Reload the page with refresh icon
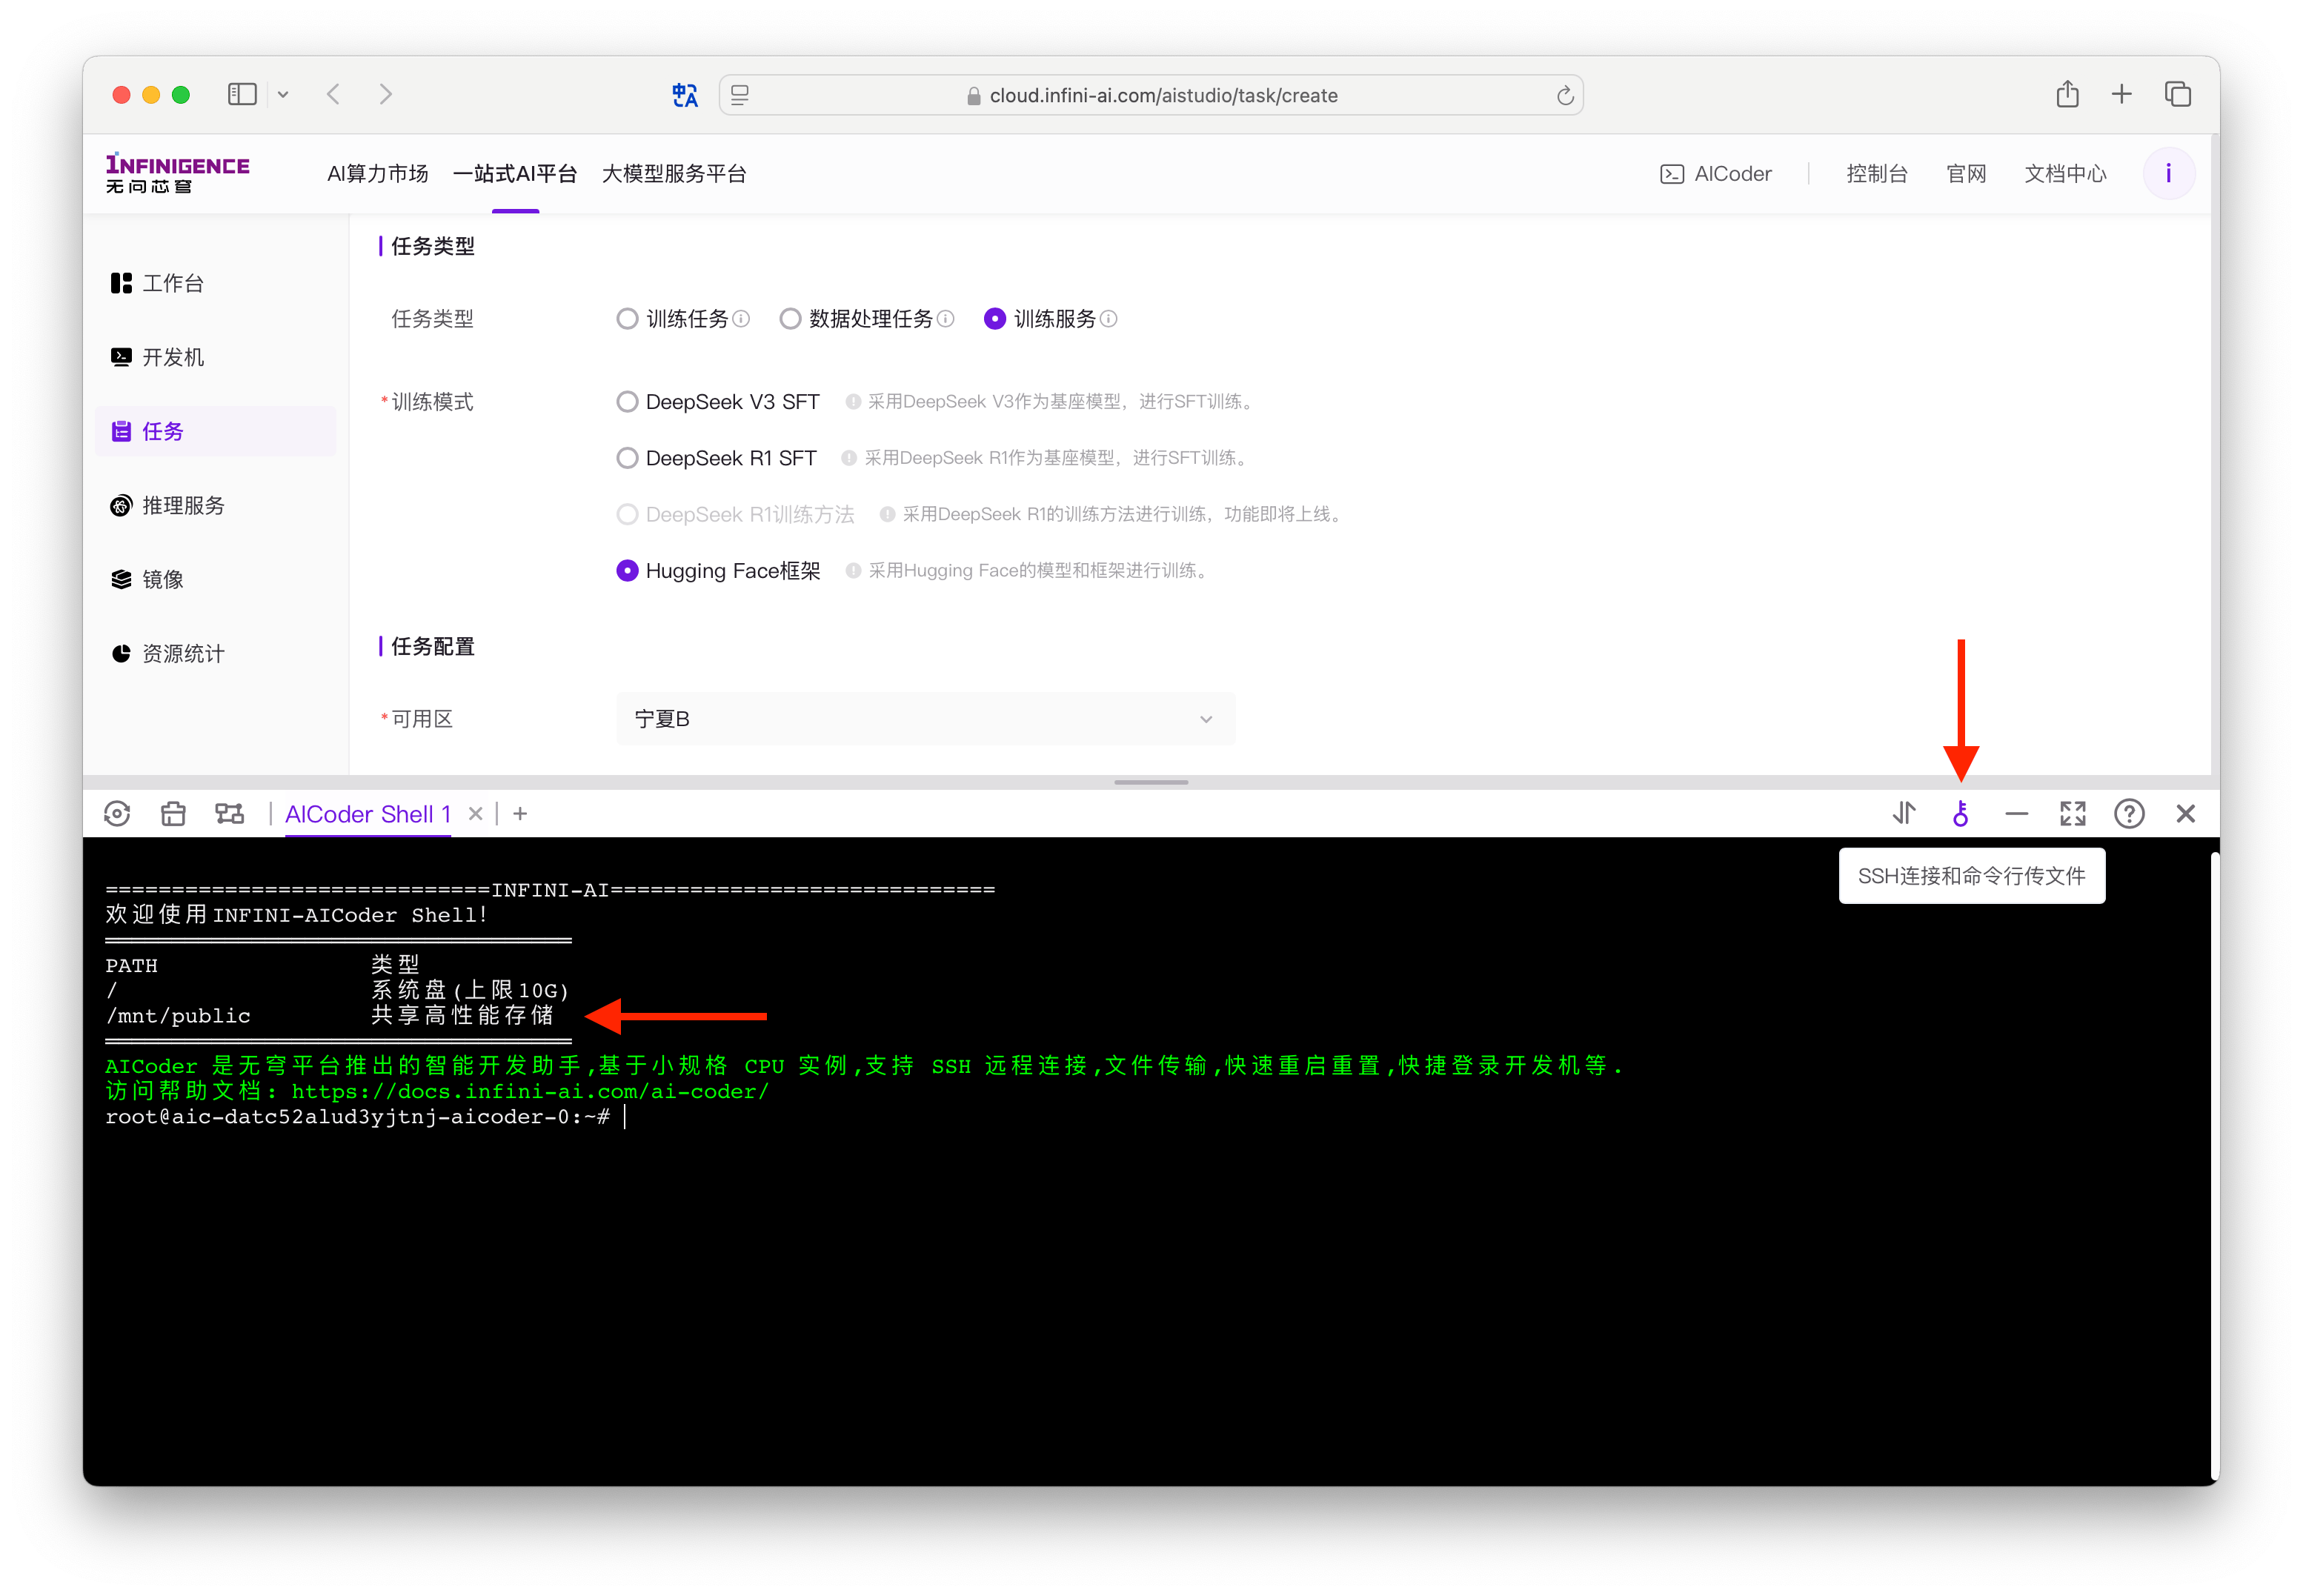This screenshot has width=2303, height=1596. 1565,95
